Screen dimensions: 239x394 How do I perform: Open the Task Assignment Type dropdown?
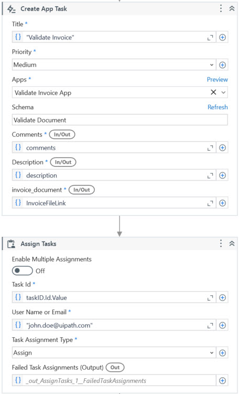pos(114,353)
